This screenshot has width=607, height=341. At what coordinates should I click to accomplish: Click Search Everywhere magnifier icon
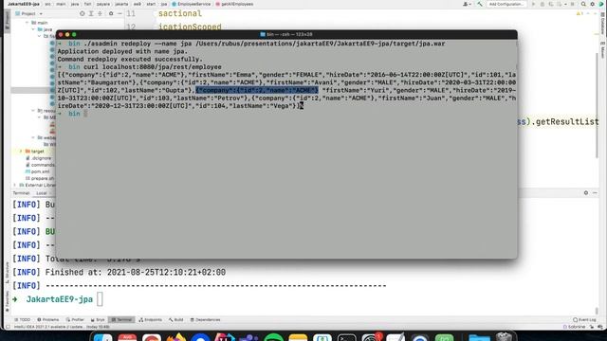(x=583, y=4)
